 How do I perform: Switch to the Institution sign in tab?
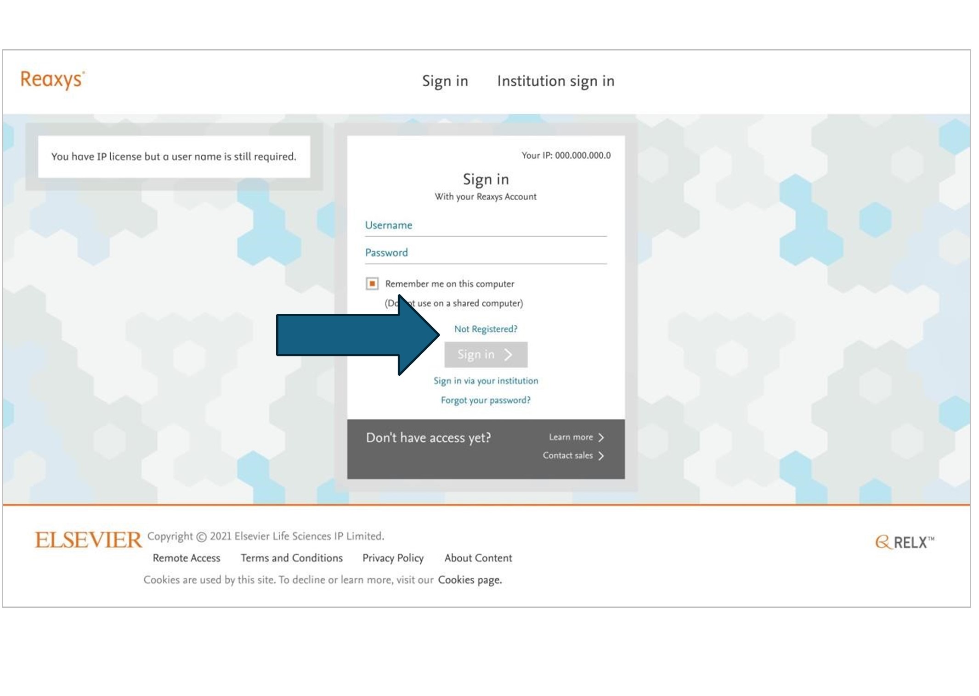click(x=555, y=81)
